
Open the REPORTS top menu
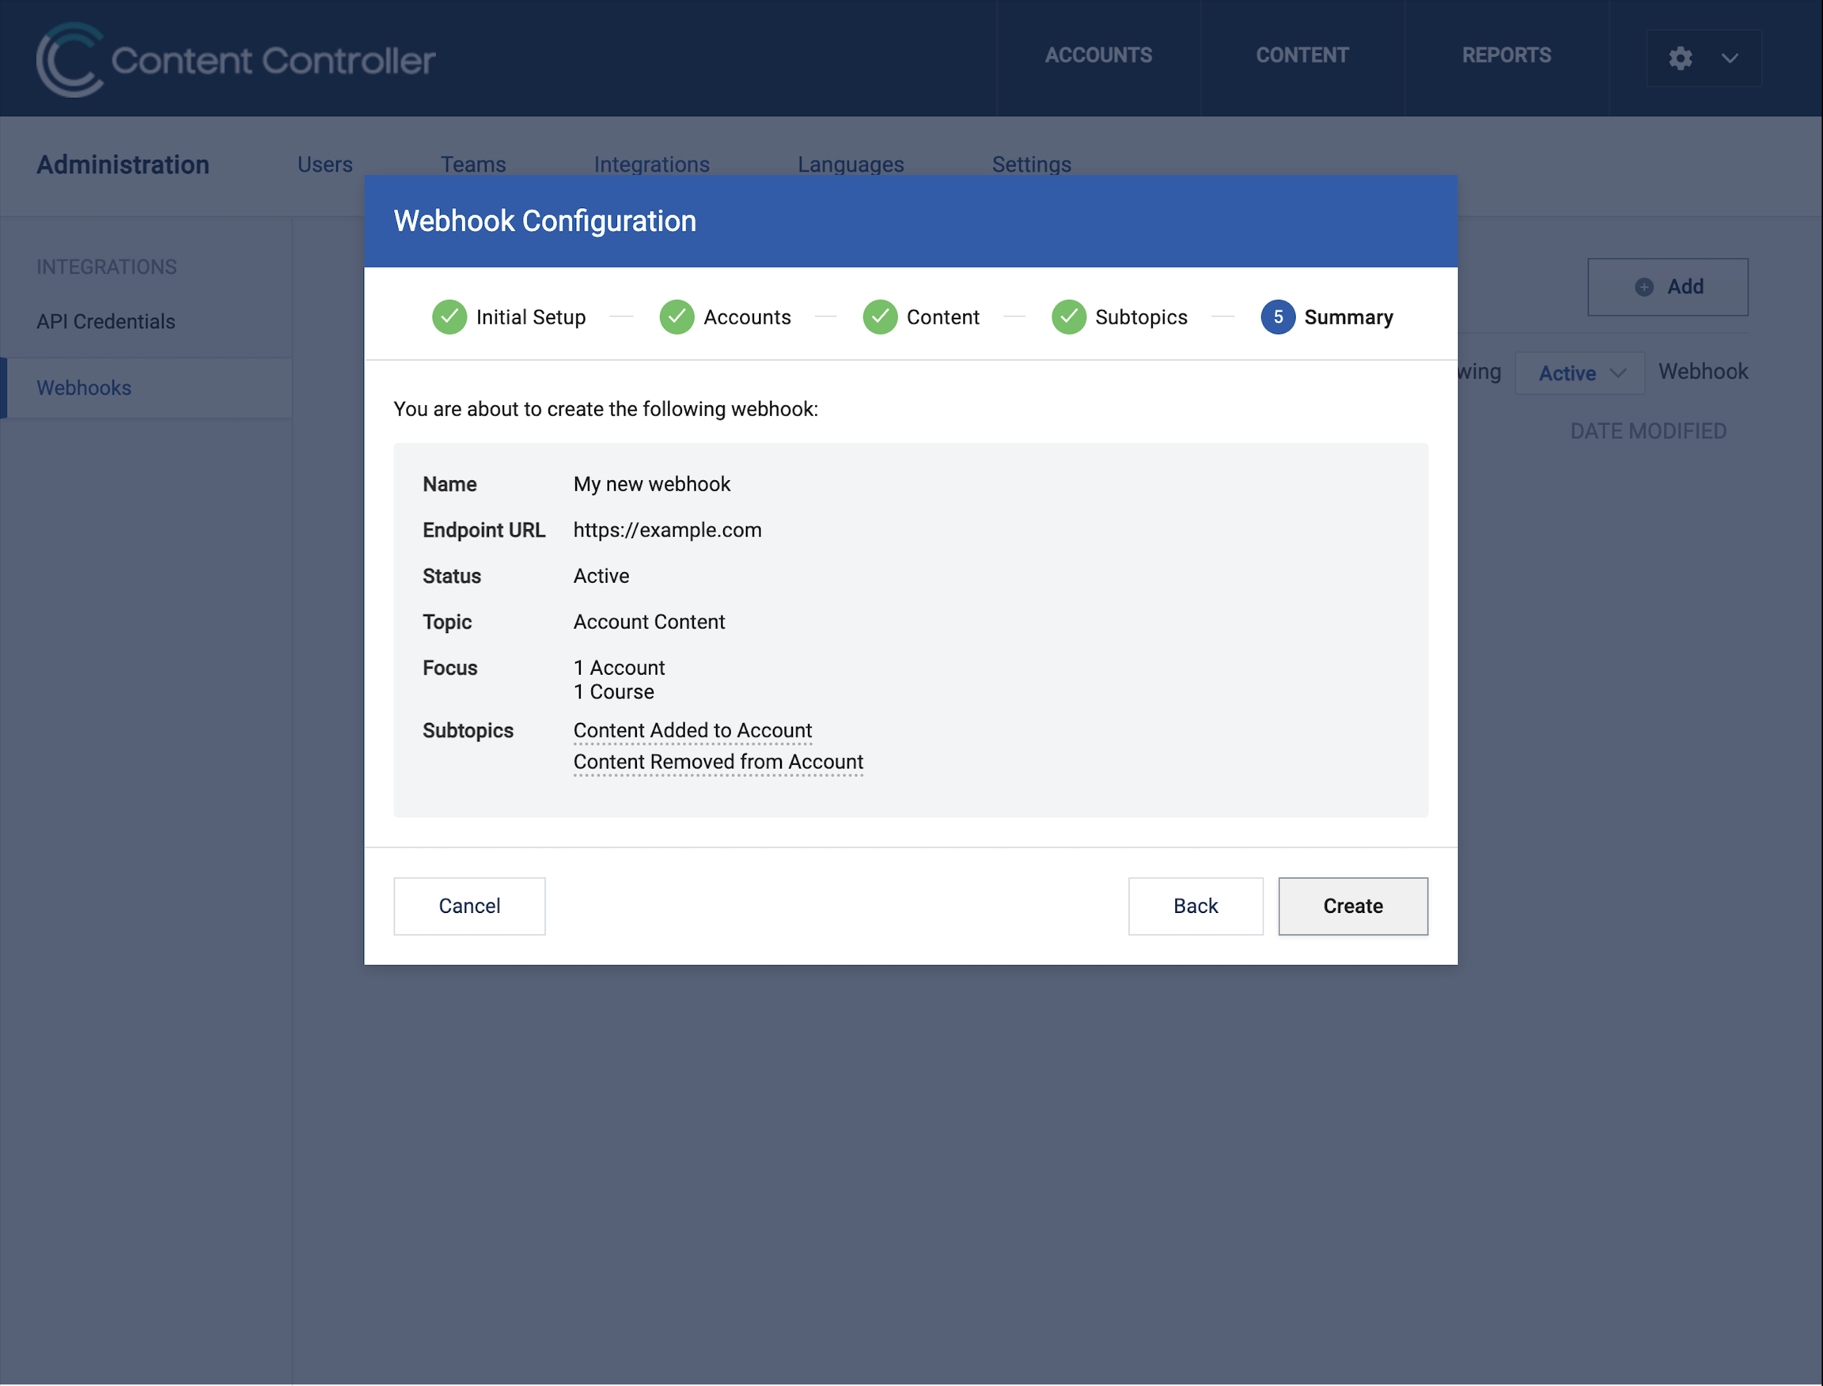point(1506,55)
